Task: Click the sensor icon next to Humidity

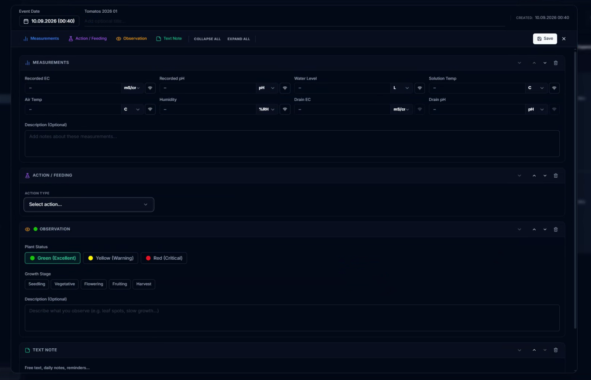Action: click(285, 109)
